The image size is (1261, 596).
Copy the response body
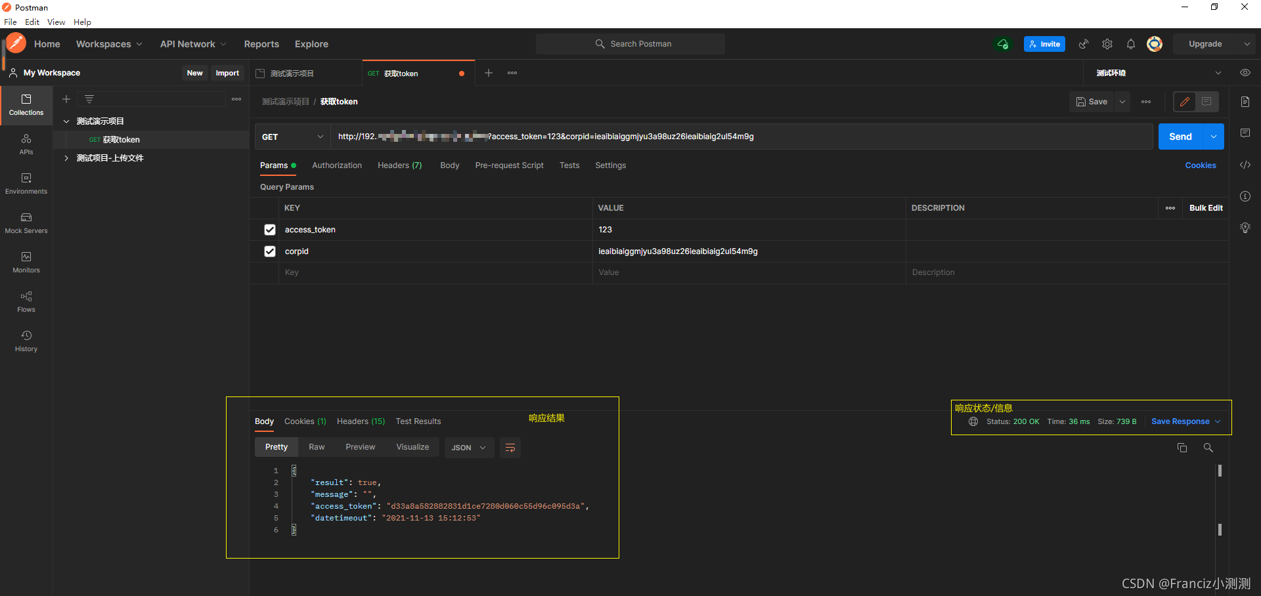point(1182,448)
